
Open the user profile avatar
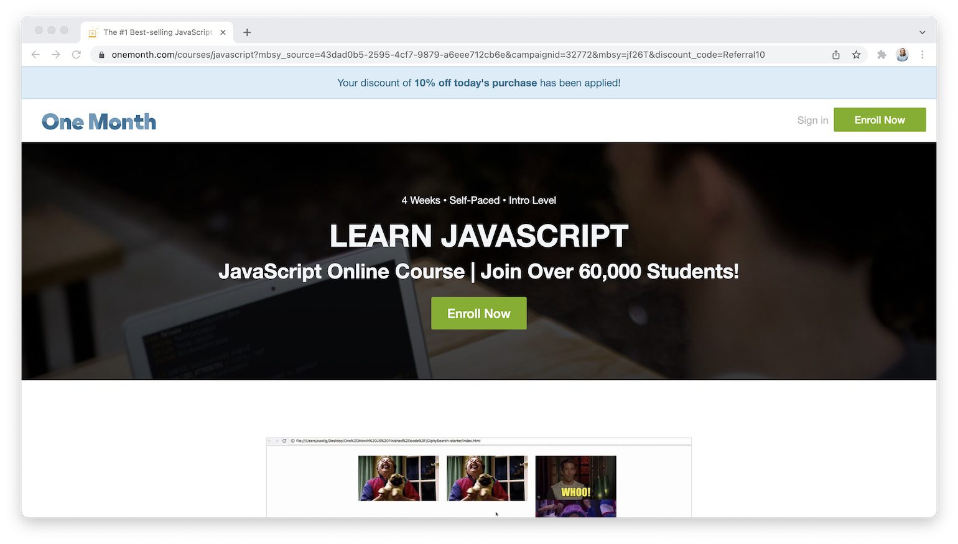(902, 55)
